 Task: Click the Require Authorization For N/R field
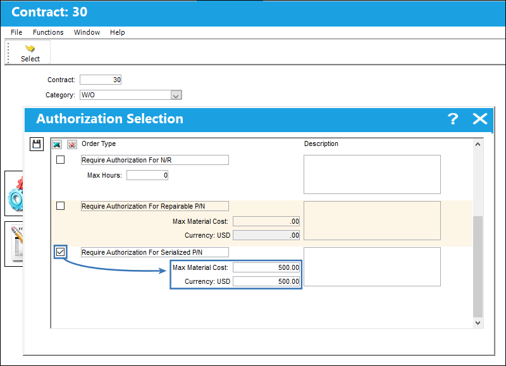click(x=155, y=160)
